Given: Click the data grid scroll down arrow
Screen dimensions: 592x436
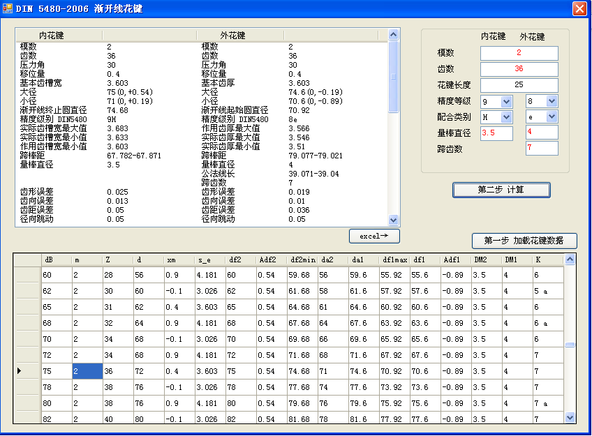Looking at the screenshot, I should [570, 418].
